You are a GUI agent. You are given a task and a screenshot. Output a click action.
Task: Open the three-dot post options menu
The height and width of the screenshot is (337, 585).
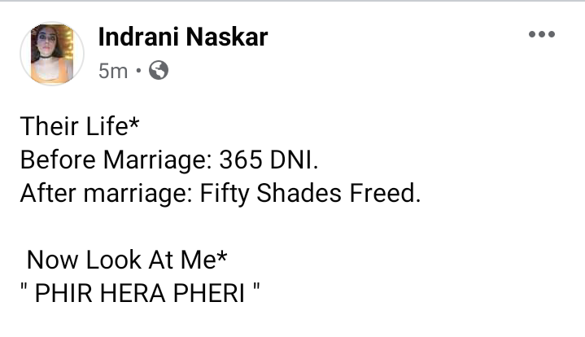click(542, 34)
